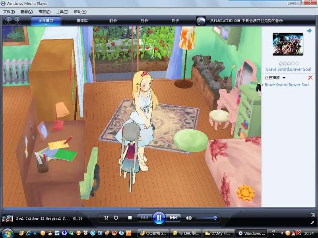
Task: Switch to full screen view icon
Action: (x=312, y=215)
